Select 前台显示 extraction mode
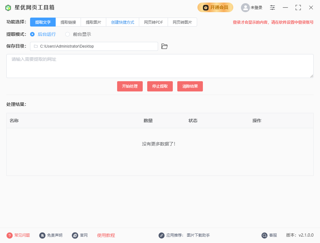Screen dimensions: 320x243 [x=67, y=34]
